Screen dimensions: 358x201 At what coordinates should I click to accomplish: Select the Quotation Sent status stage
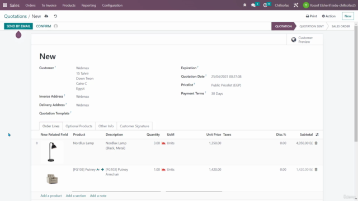(312, 26)
